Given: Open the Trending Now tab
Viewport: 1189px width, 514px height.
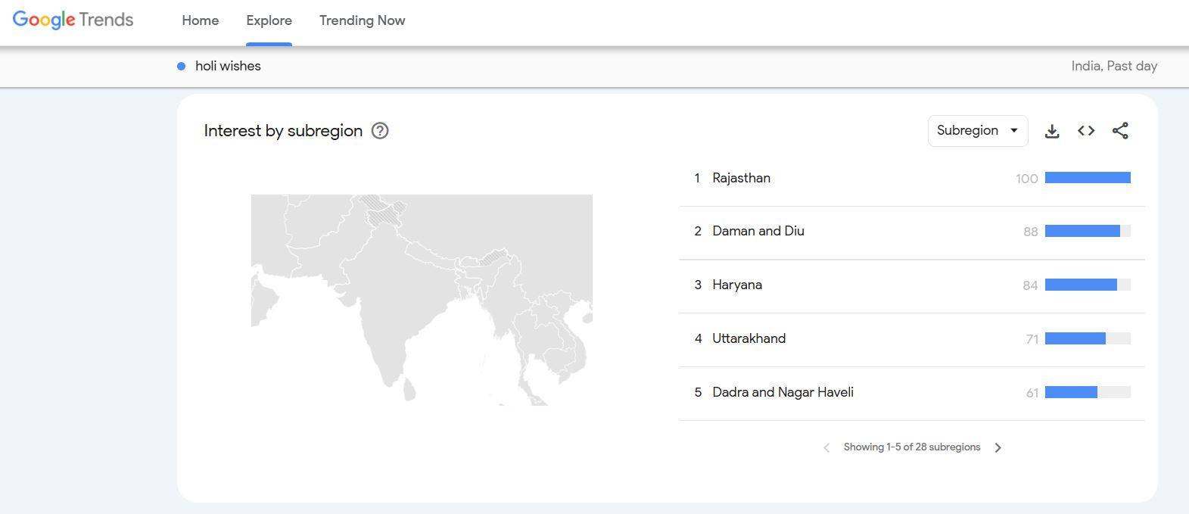Looking at the screenshot, I should coord(362,20).
